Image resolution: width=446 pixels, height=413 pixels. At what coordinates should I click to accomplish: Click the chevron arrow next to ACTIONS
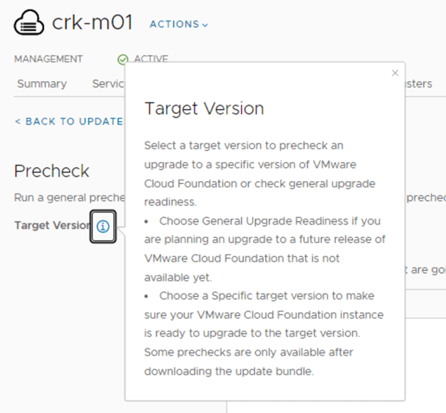click(x=205, y=25)
